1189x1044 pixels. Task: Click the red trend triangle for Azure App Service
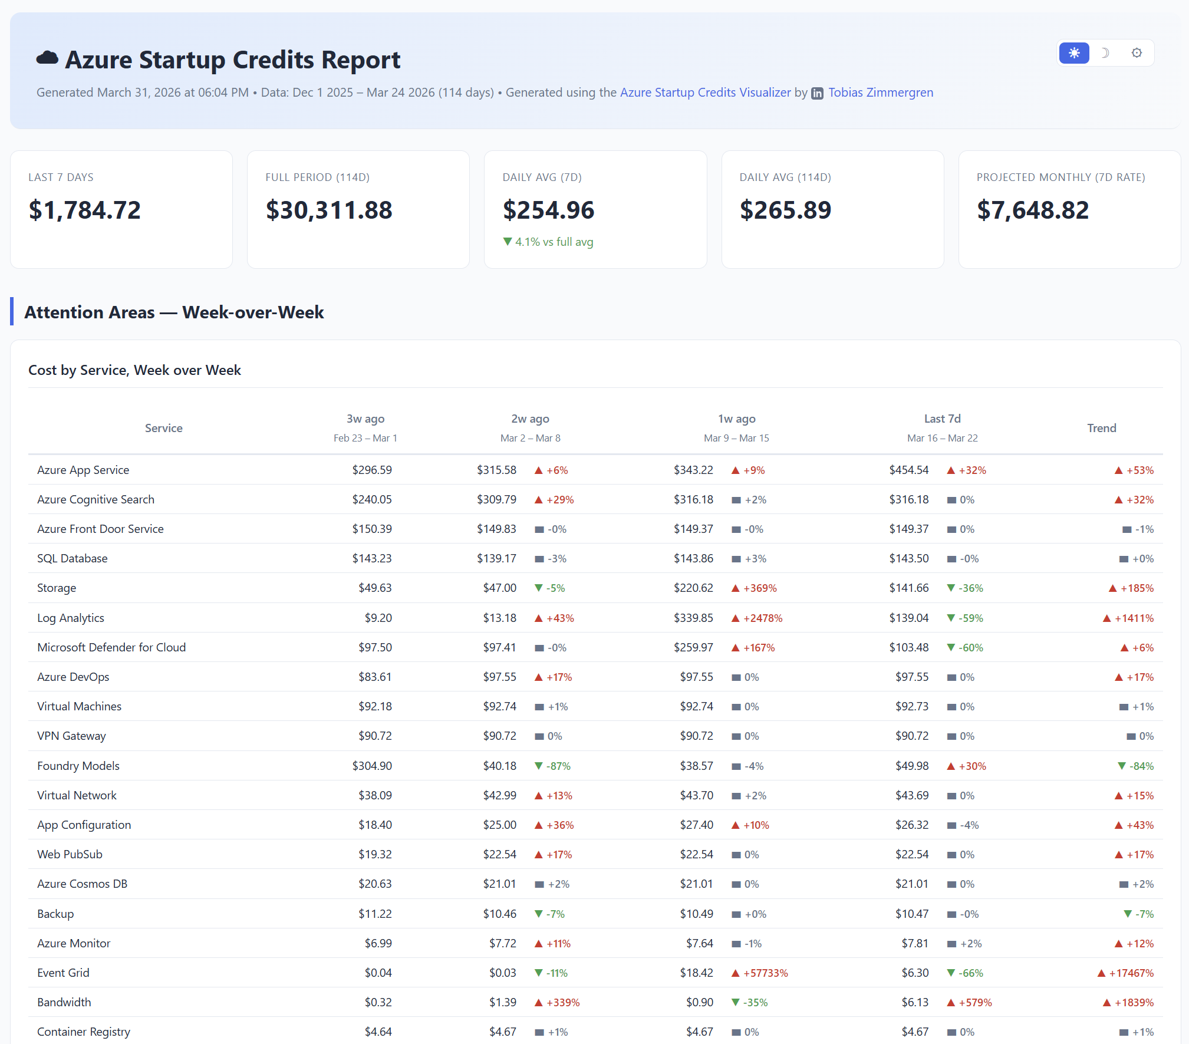click(x=1118, y=470)
